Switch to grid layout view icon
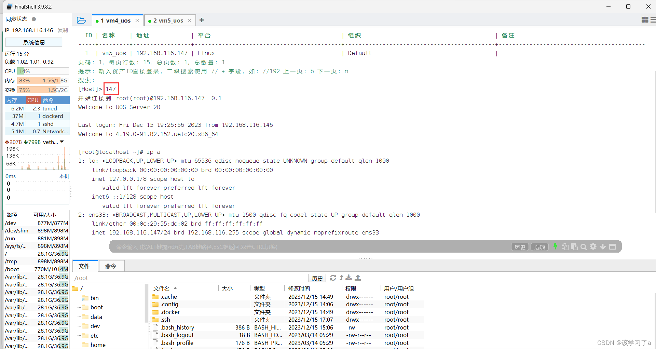The width and height of the screenshot is (656, 349). [645, 20]
